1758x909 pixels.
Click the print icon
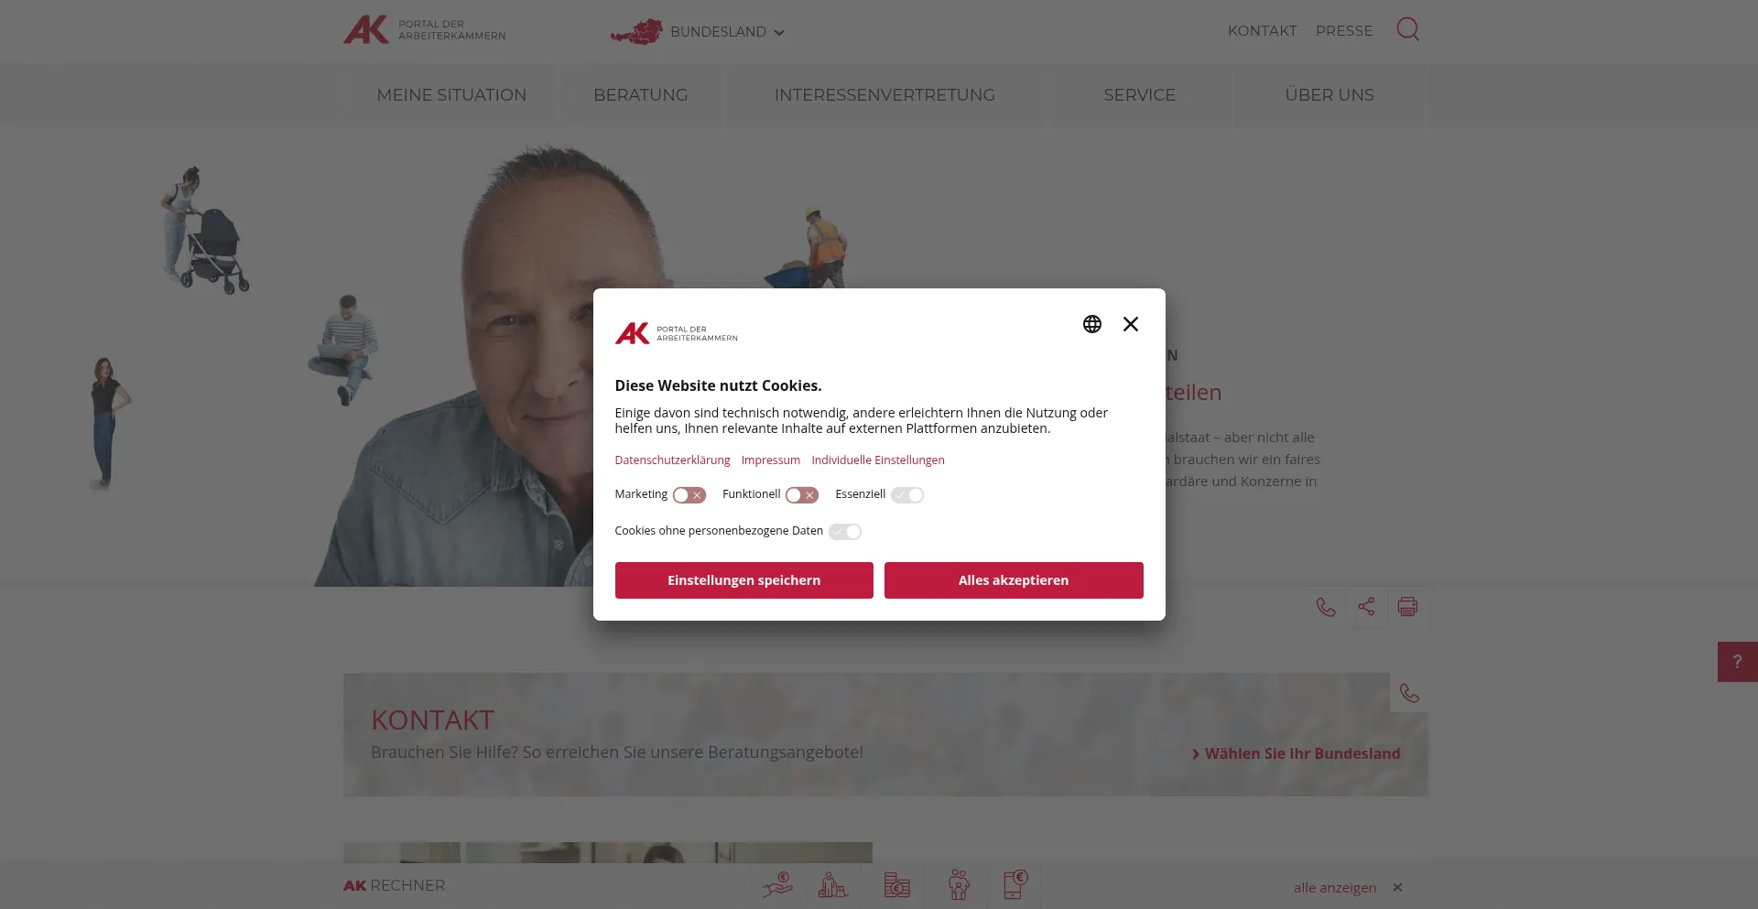[x=1407, y=607]
